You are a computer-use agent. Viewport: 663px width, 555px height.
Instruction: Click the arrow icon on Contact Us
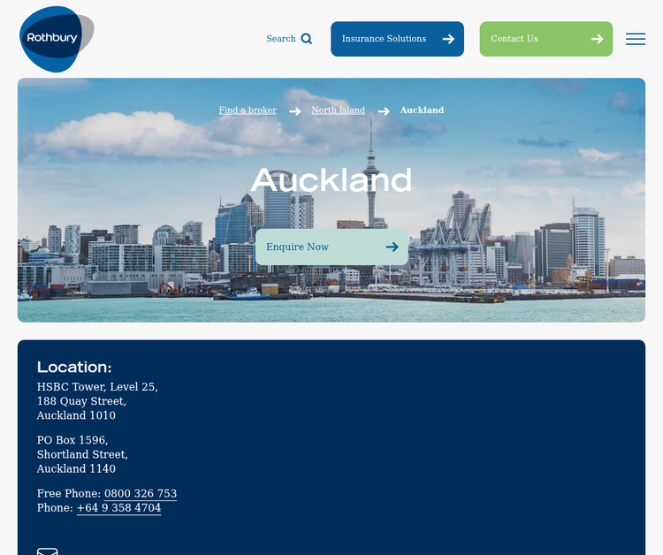597,39
